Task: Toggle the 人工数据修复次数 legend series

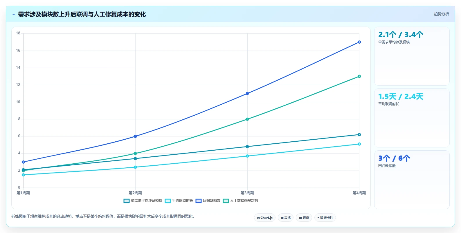Action: pyautogui.click(x=240, y=201)
